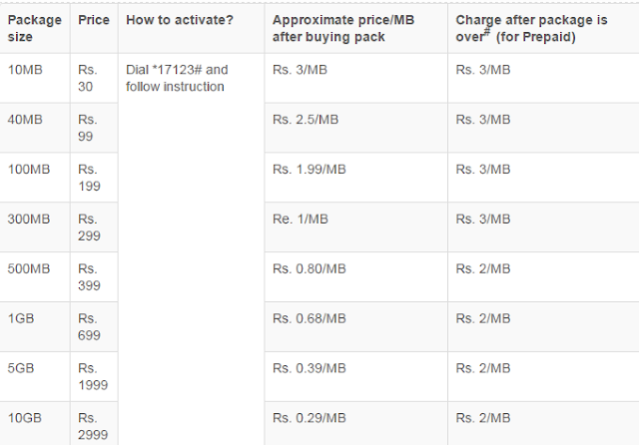Select the Rs. 99 price cell
639x445 pixels.
click(89, 128)
